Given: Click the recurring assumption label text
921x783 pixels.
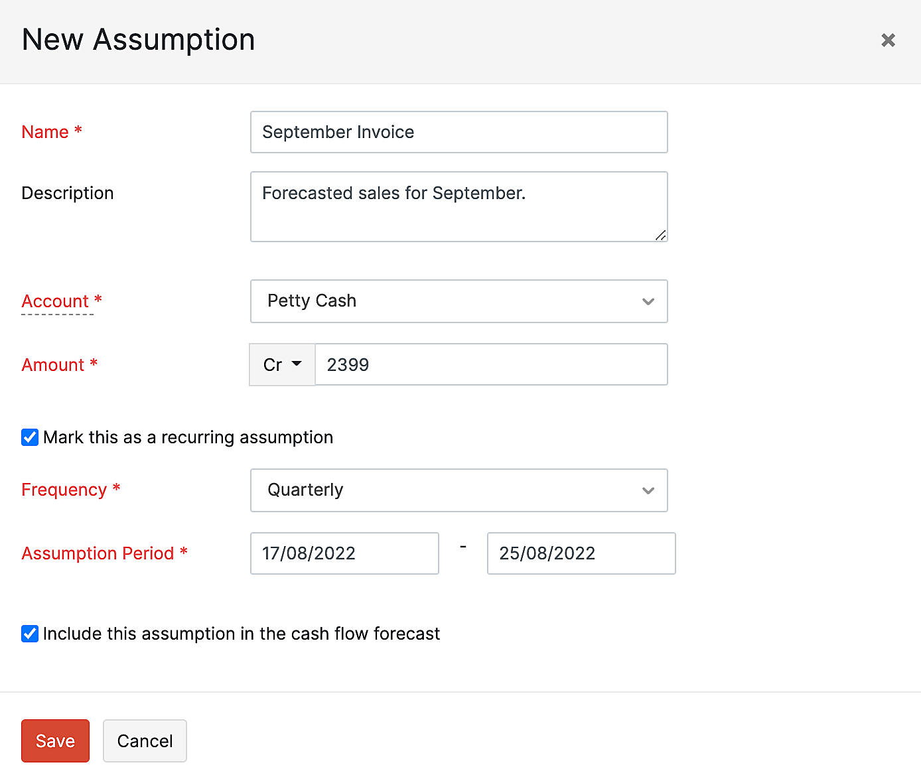Looking at the screenshot, I should click(x=188, y=437).
